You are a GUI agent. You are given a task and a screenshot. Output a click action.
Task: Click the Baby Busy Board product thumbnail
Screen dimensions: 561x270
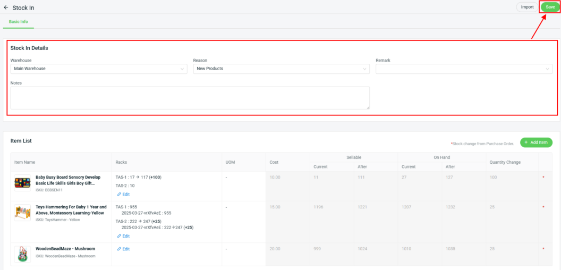point(22,183)
